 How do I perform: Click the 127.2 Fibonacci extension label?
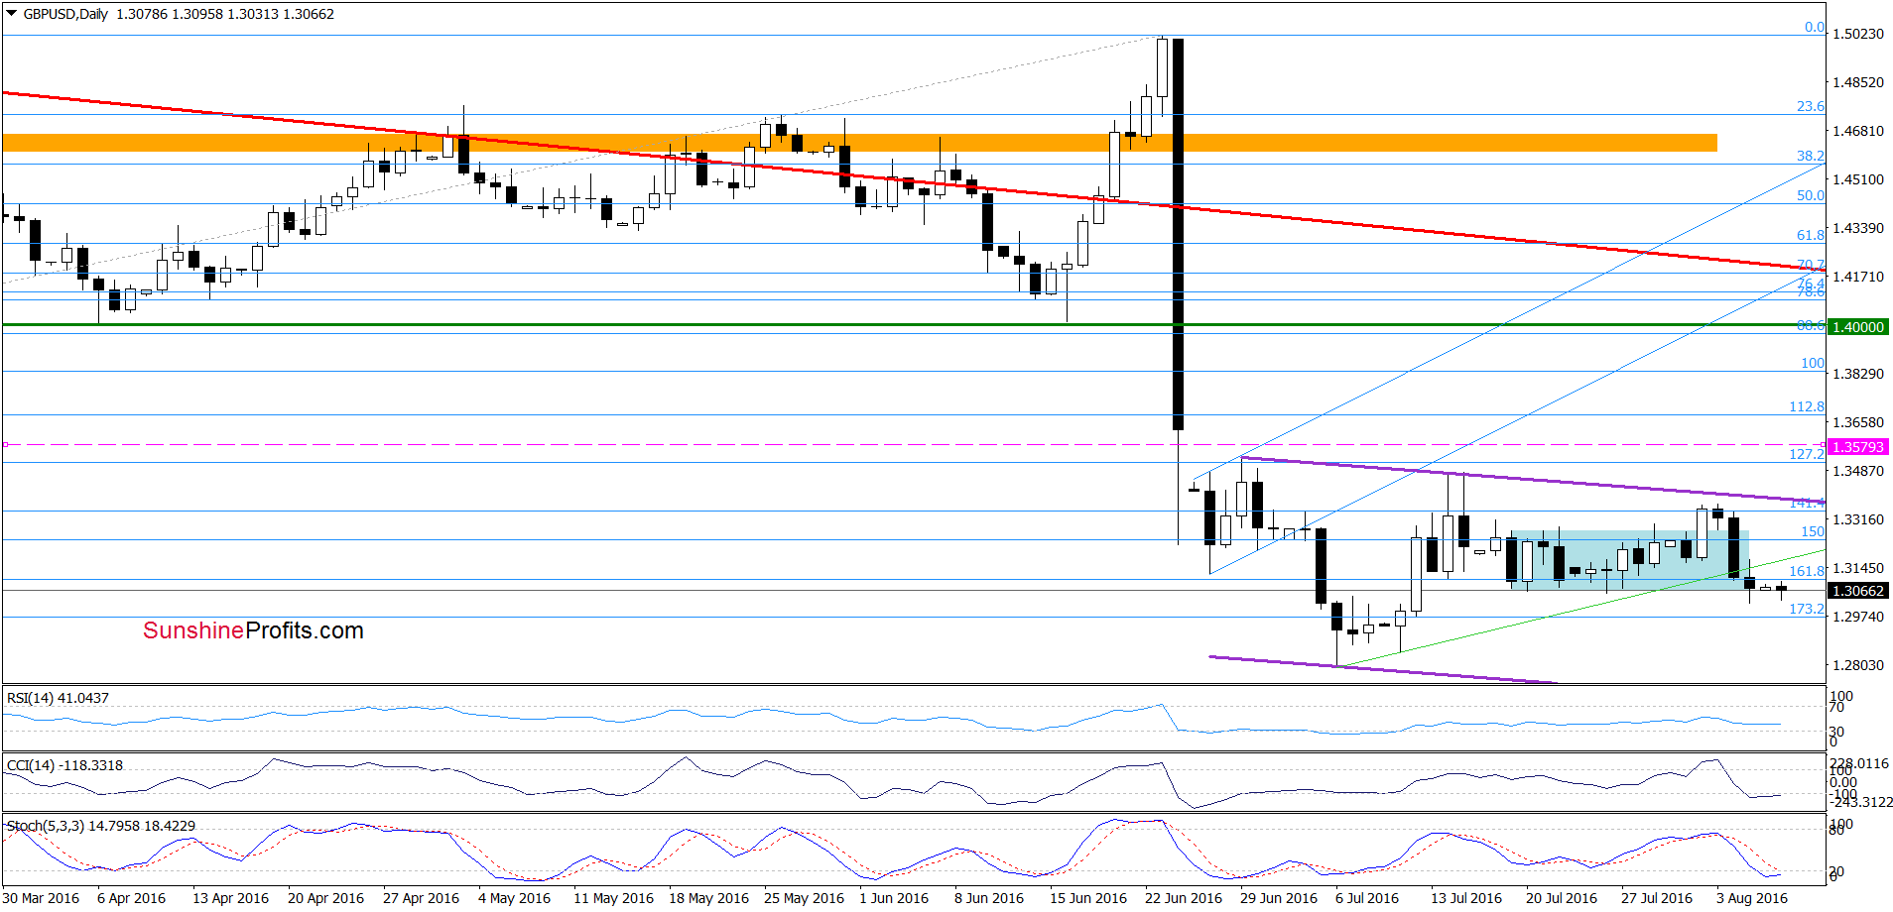pos(1807,454)
